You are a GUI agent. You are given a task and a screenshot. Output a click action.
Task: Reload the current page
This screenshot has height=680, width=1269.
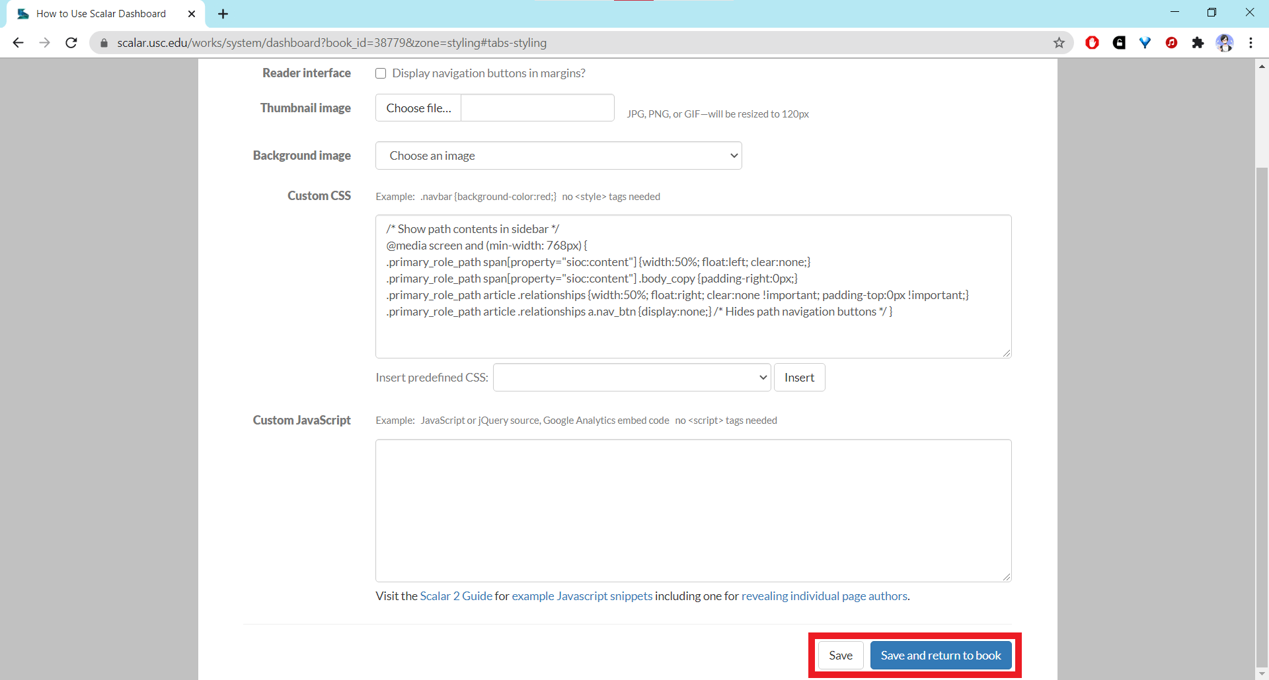71,43
